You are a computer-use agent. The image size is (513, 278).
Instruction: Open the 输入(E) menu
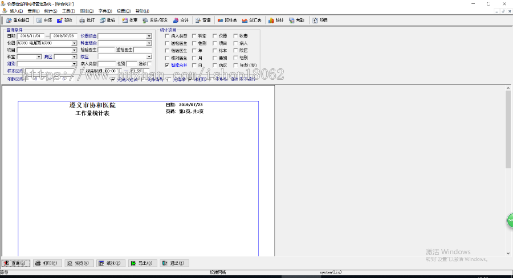(17, 11)
